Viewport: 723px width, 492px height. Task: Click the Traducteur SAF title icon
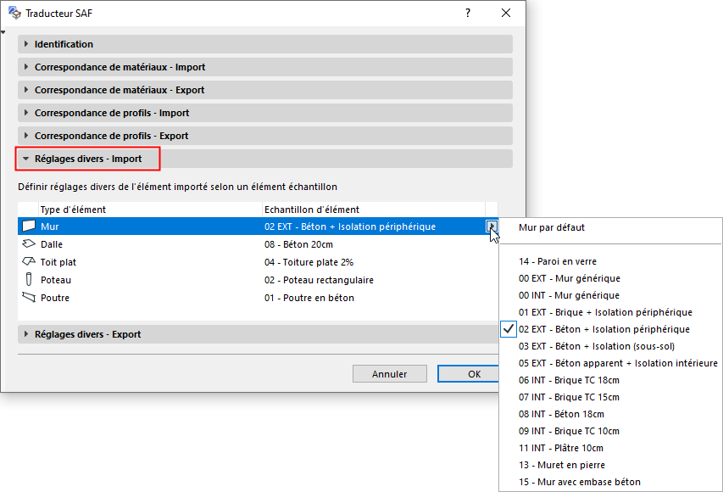click(14, 13)
